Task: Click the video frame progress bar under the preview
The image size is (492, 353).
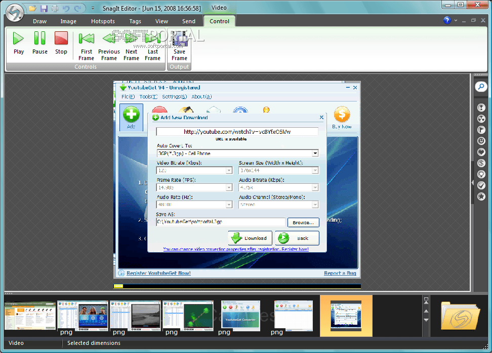Action: [x=237, y=286]
